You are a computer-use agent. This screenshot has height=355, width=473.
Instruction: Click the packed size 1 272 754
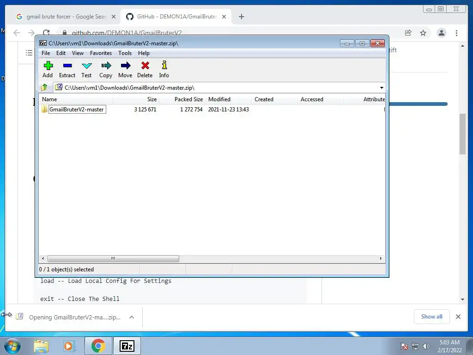(x=191, y=109)
